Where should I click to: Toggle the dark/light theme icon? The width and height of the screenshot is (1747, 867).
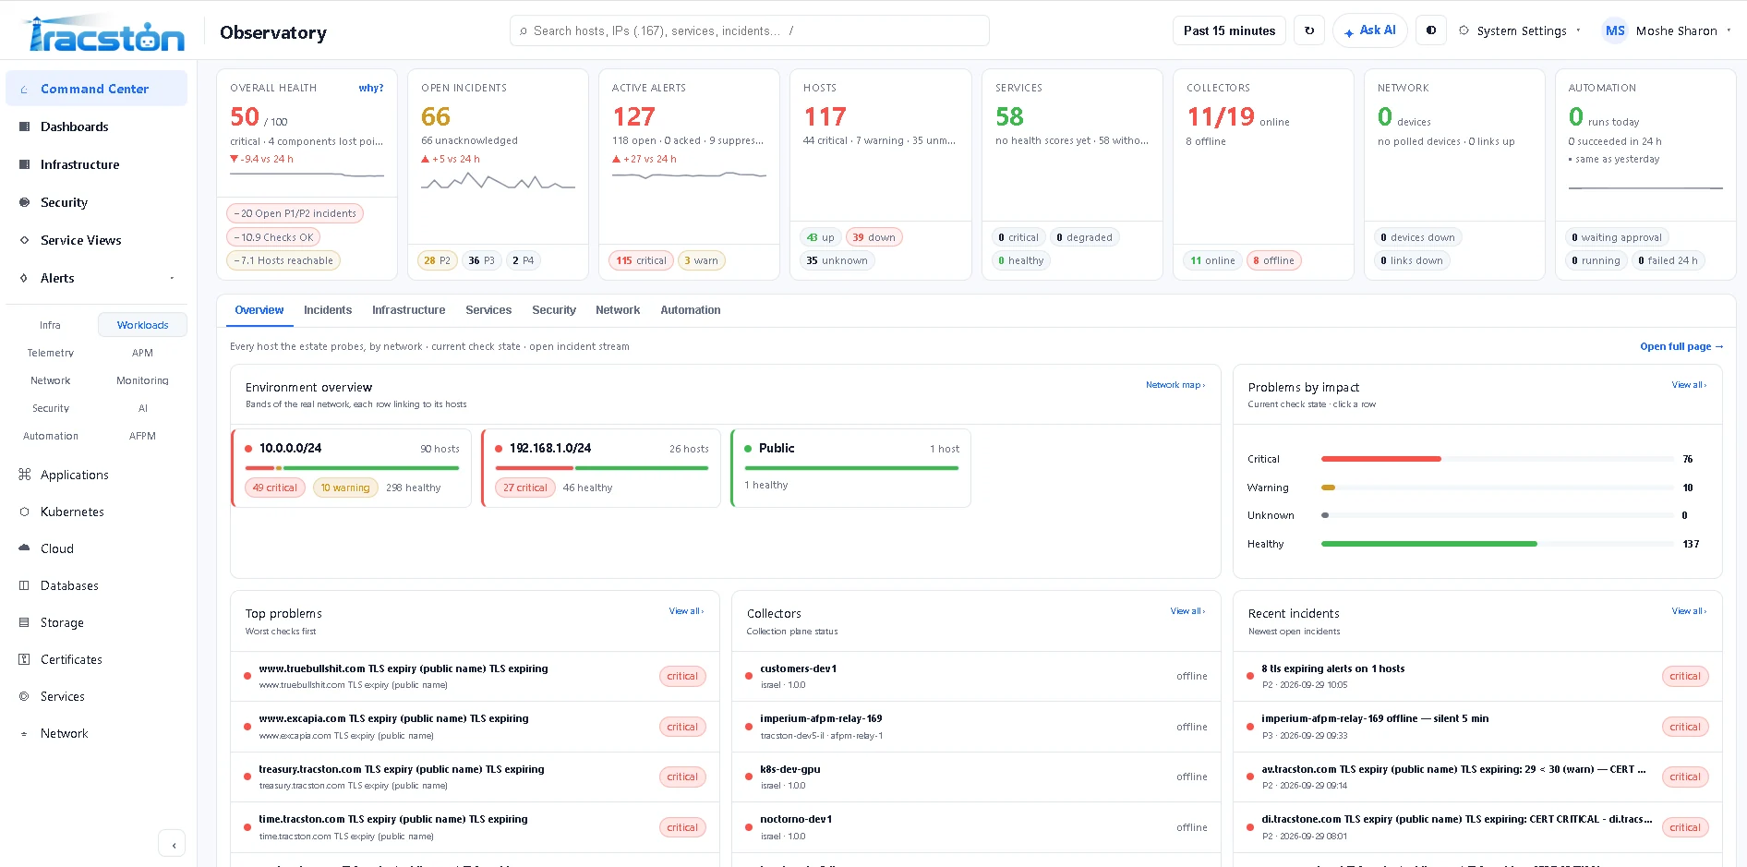point(1431,30)
